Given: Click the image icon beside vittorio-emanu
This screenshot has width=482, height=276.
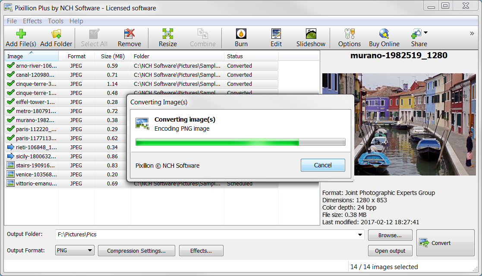Looking at the screenshot, I should (x=11, y=183).
